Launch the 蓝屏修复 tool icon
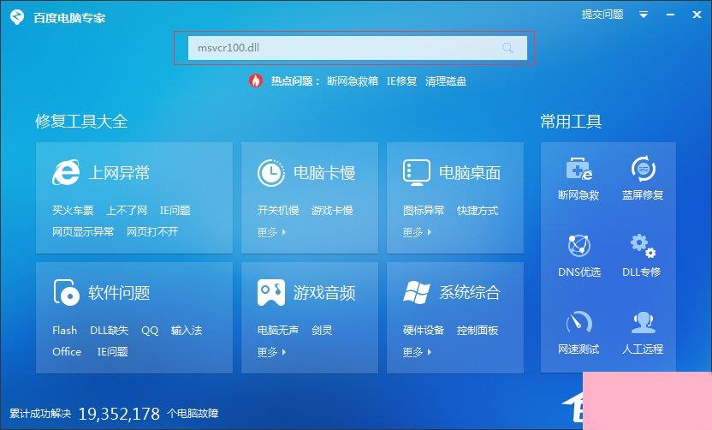Image resolution: width=712 pixels, height=430 pixels. point(644,169)
